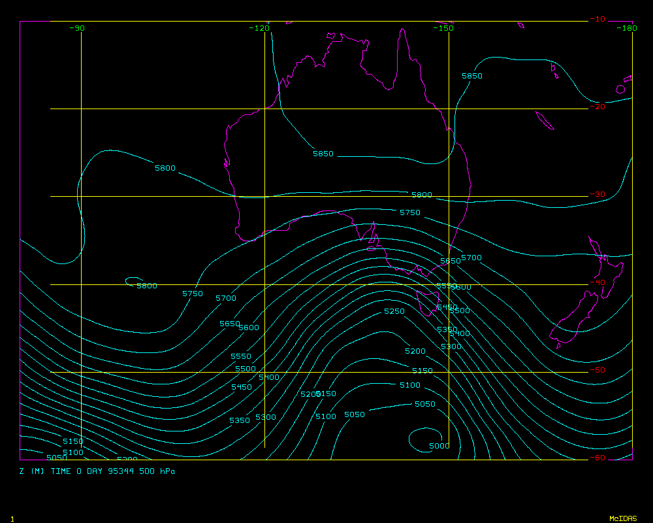The height and width of the screenshot is (523, 653).
Task: Click the -120 longitude label at top
Action: pos(259,28)
